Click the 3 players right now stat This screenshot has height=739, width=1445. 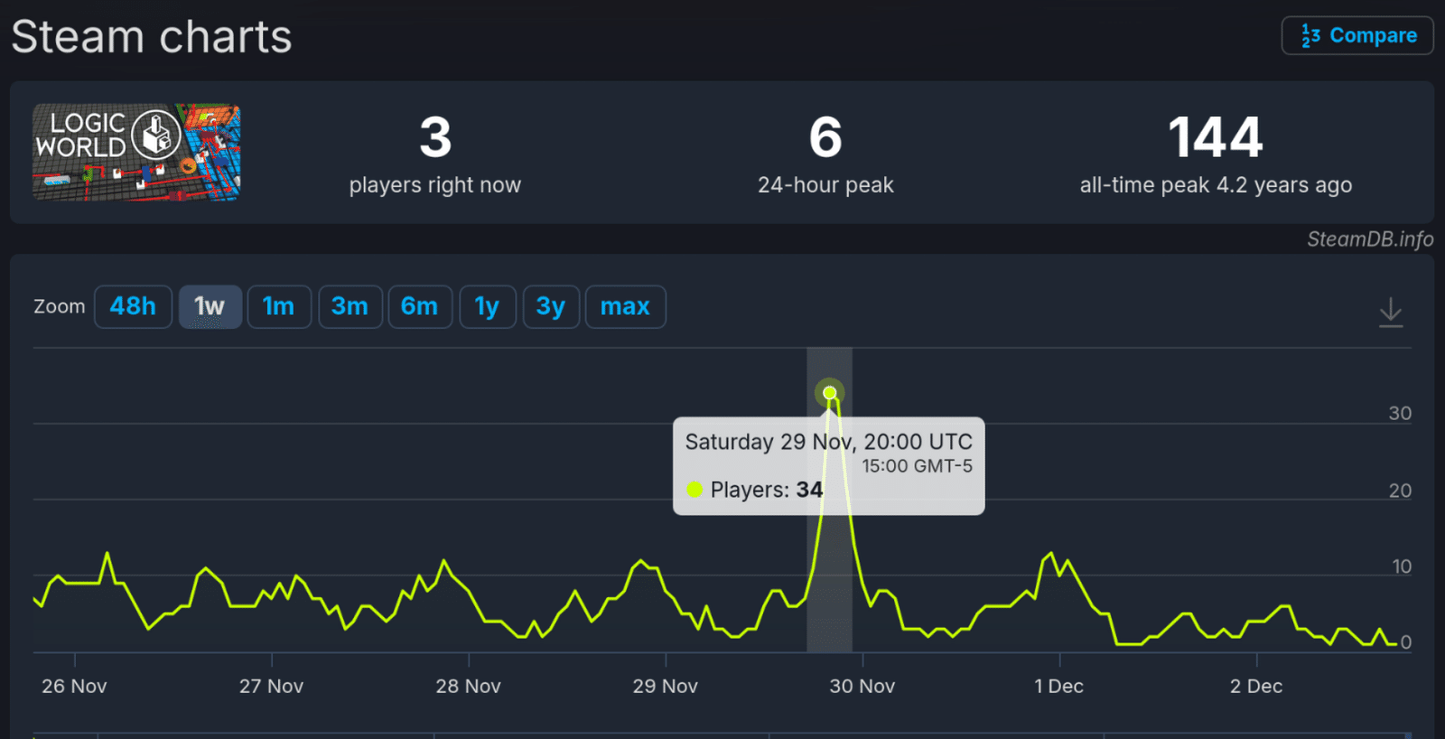coord(435,137)
